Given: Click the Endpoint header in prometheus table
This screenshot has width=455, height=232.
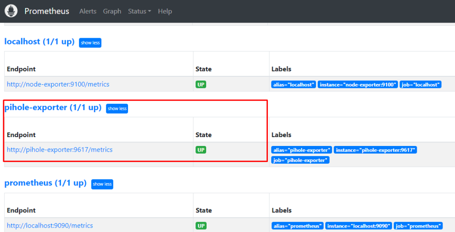Looking at the screenshot, I should click(x=21, y=210).
